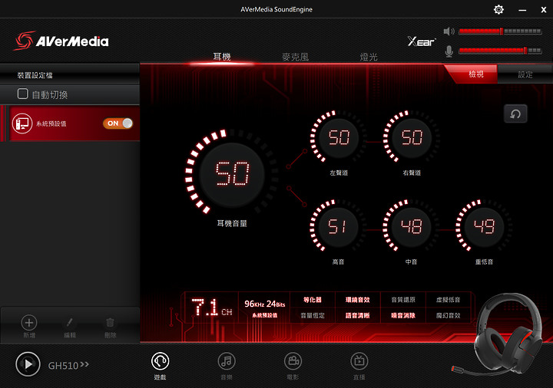Minimize the SoundEngine window
Viewport: 553px width, 388px height.
point(522,10)
